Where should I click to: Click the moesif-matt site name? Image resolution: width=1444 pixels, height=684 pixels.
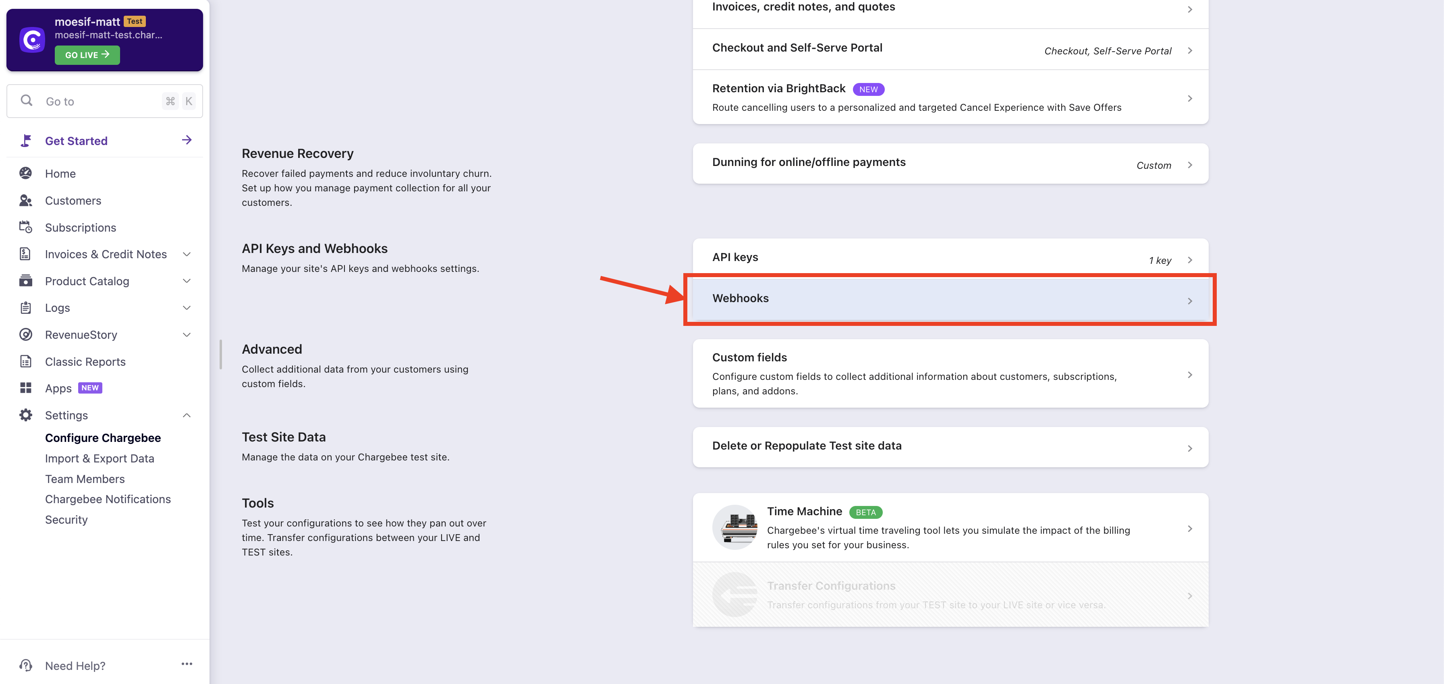point(87,21)
